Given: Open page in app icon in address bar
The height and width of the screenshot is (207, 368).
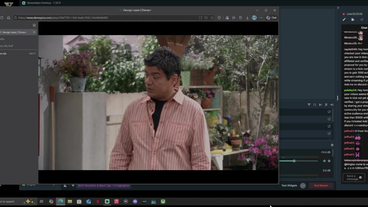Looking at the screenshot, I should 200,18.
